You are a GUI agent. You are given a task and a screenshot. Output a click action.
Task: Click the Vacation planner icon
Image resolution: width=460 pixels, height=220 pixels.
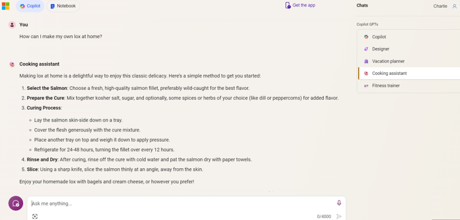click(366, 61)
